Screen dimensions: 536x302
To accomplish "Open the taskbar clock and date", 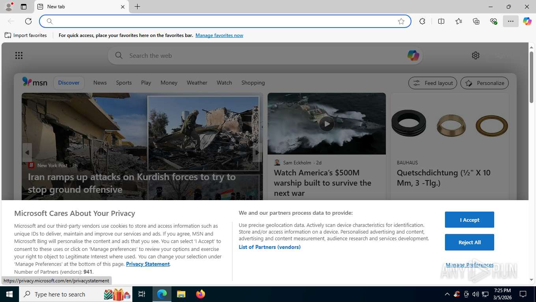I will 502,294.
